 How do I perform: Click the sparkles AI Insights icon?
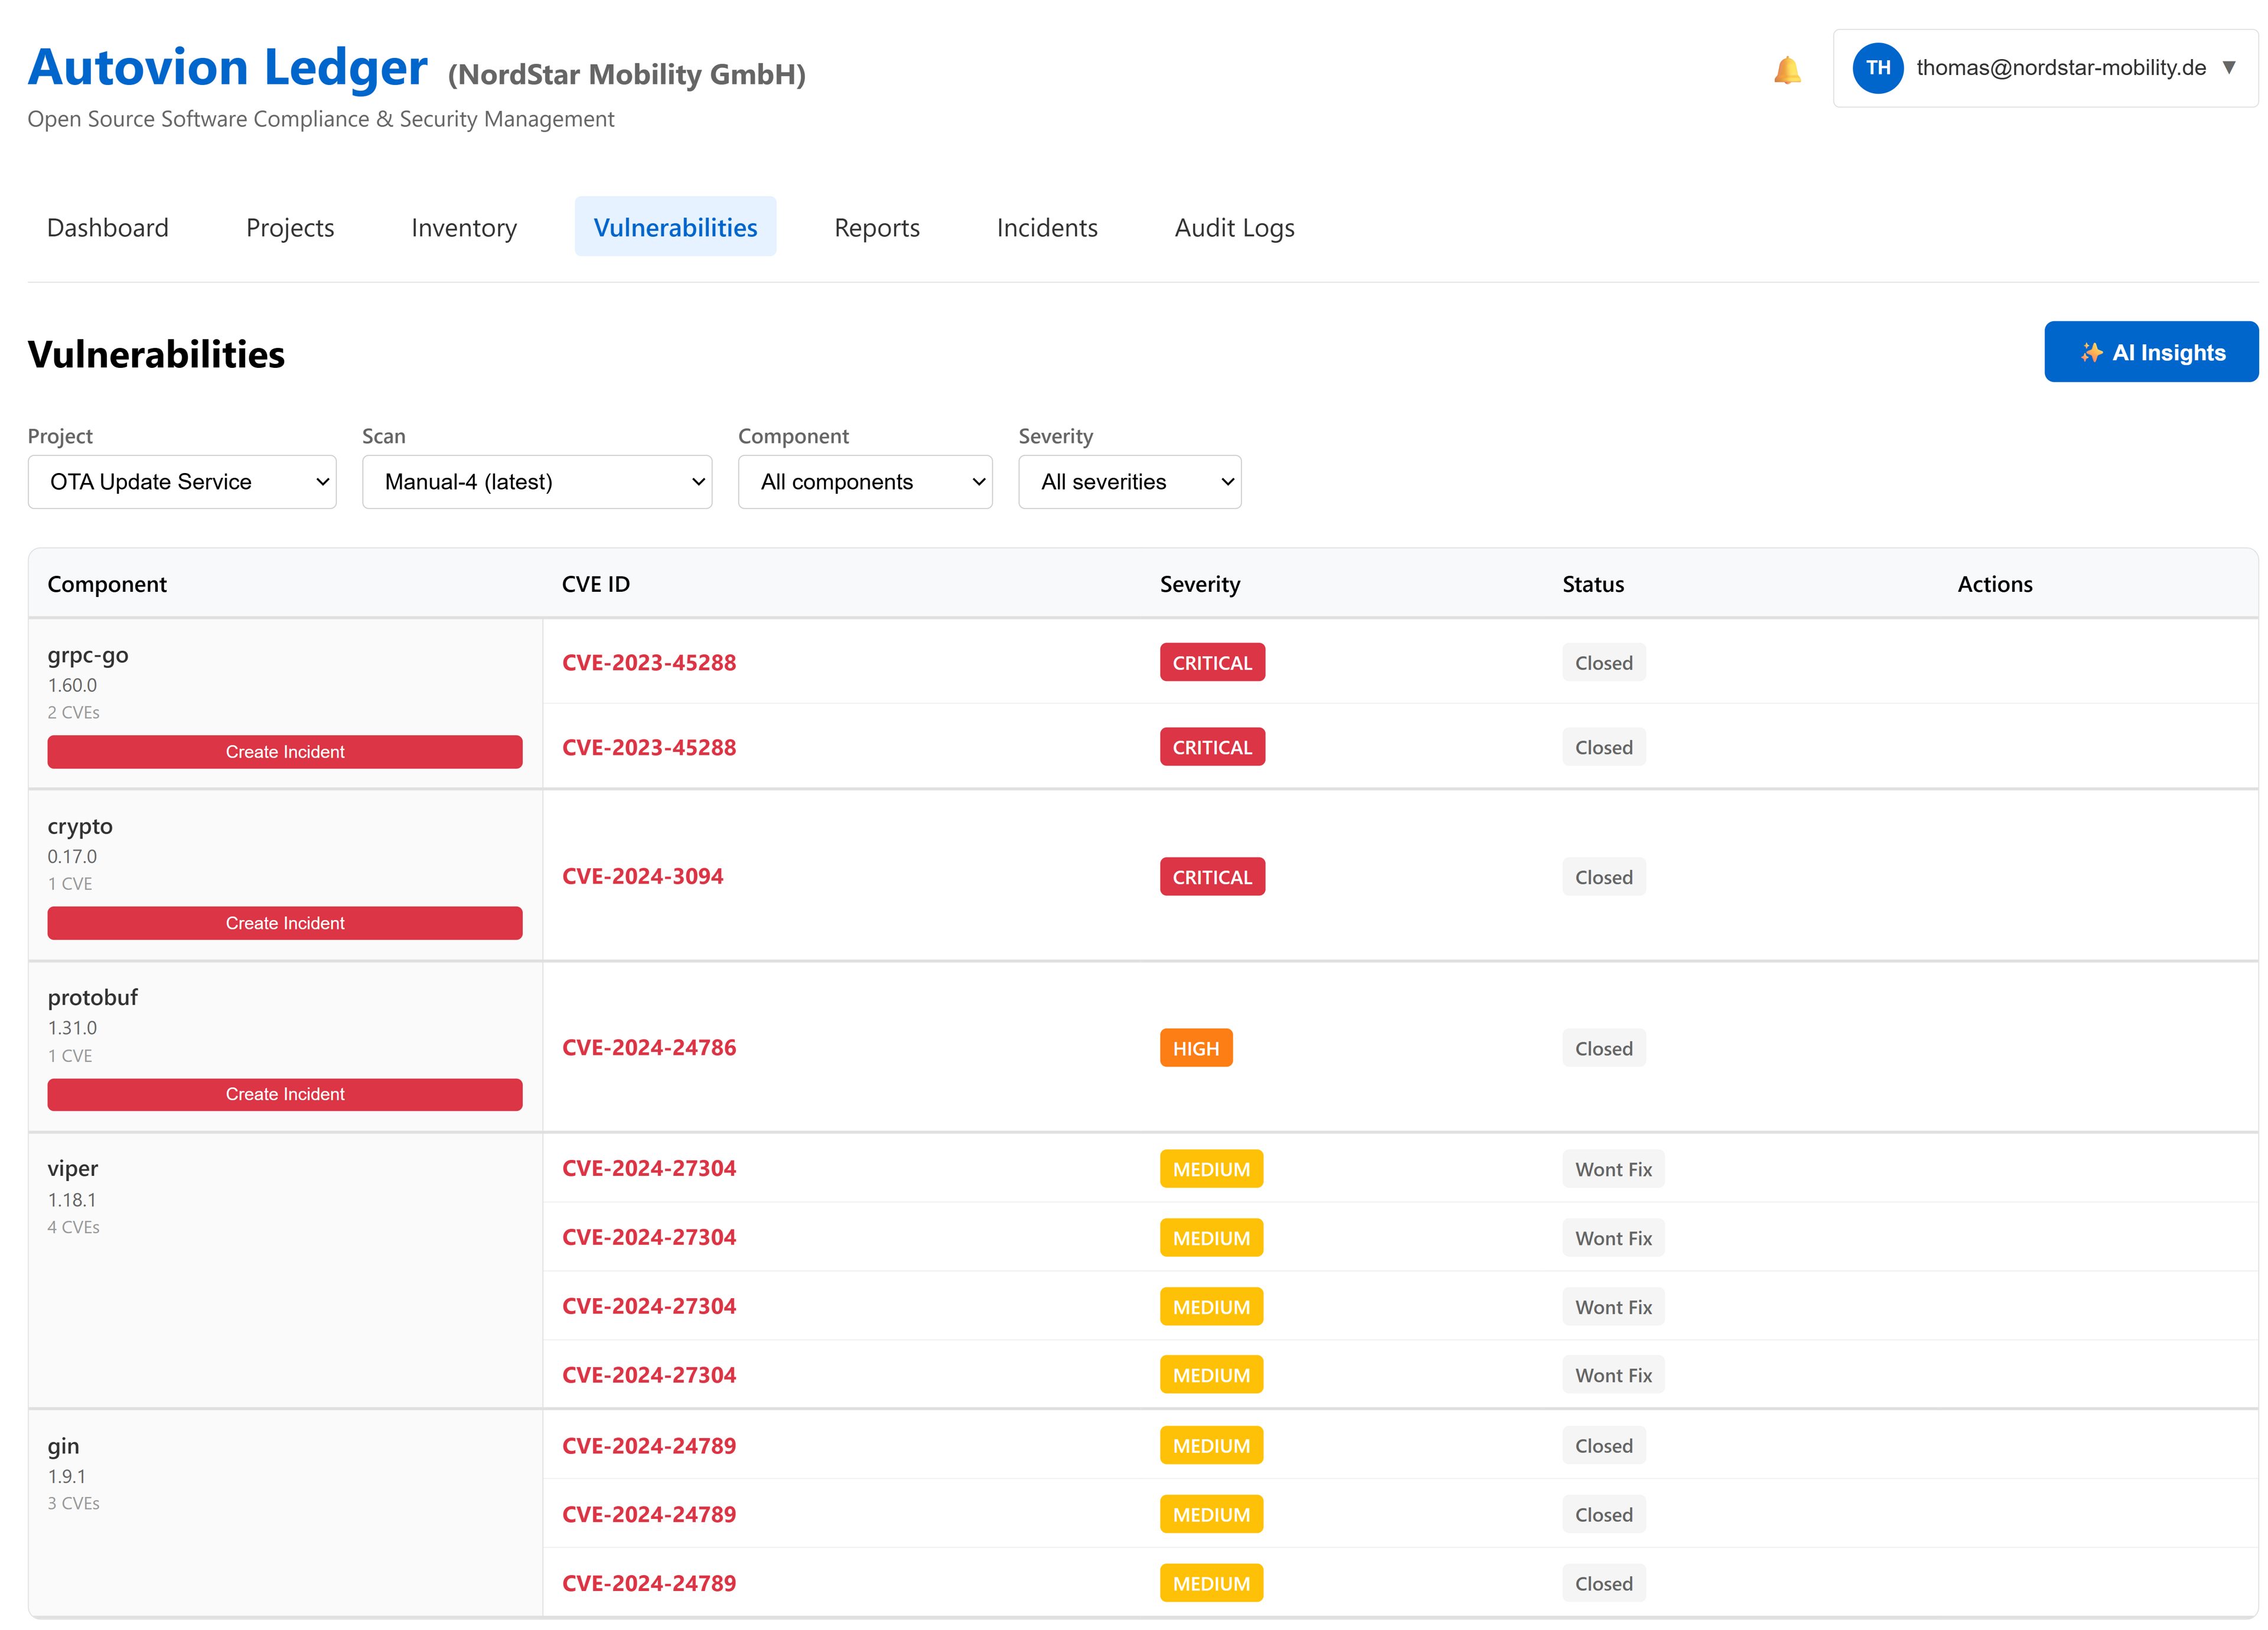(x=2093, y=351)
